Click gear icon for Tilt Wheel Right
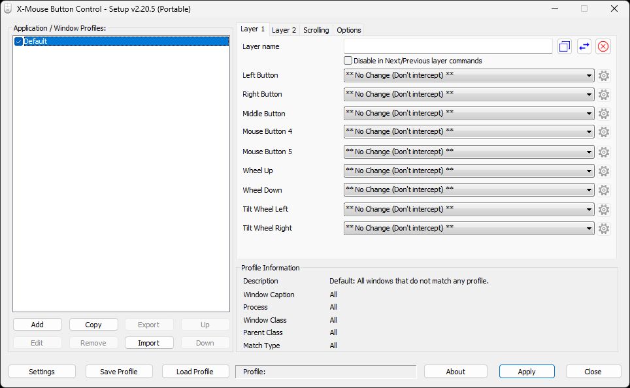630x388 pixels. point(604,229)
